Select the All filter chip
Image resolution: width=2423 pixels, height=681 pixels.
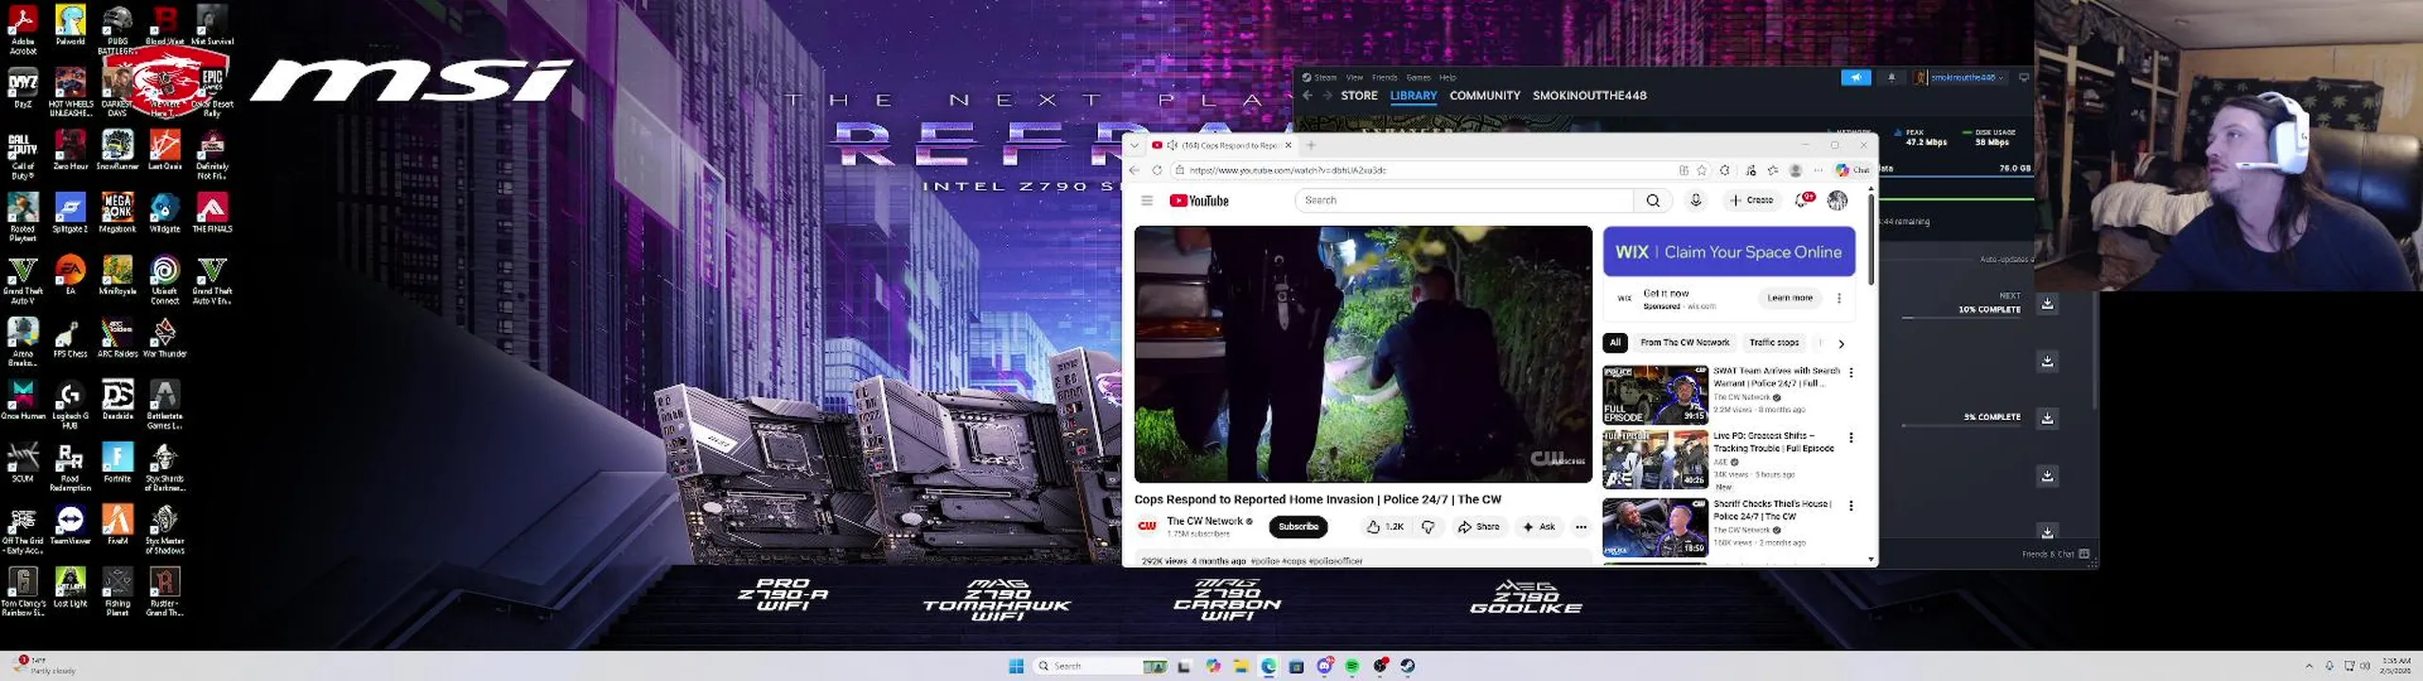click(1615, 342)
